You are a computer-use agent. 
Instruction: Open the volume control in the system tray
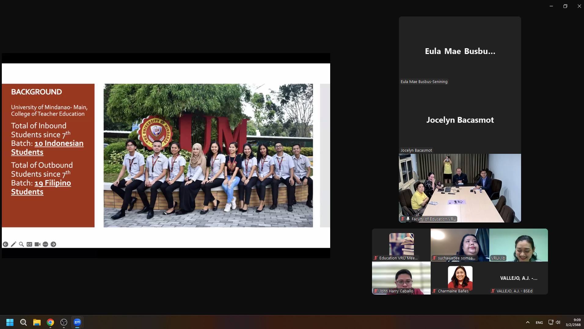pyautogui.click(x=558, y=322)
